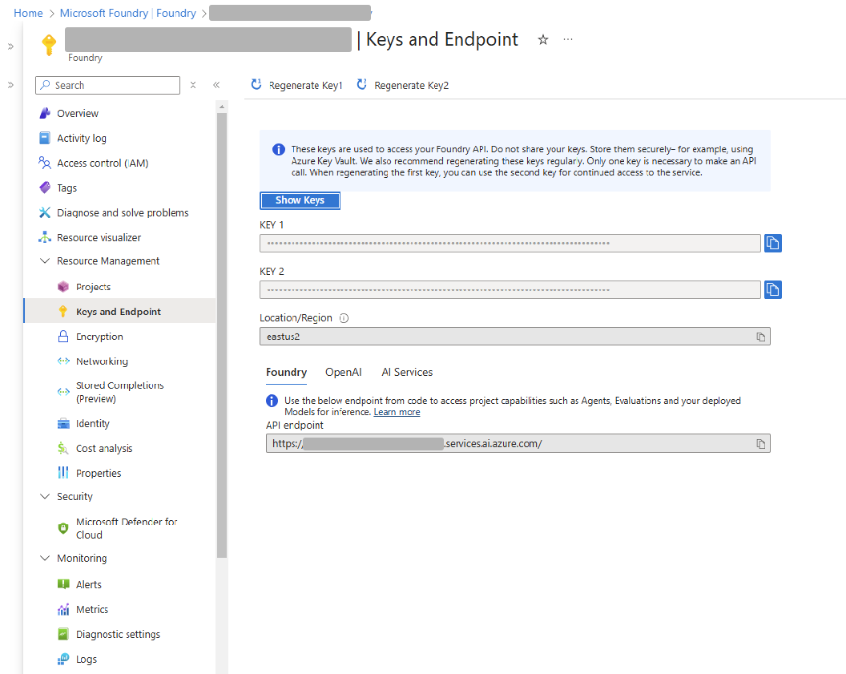Viewport: 846px width, 674px height.
Task: Open Stored Completions (Preview) menu item
Action: 120,392
